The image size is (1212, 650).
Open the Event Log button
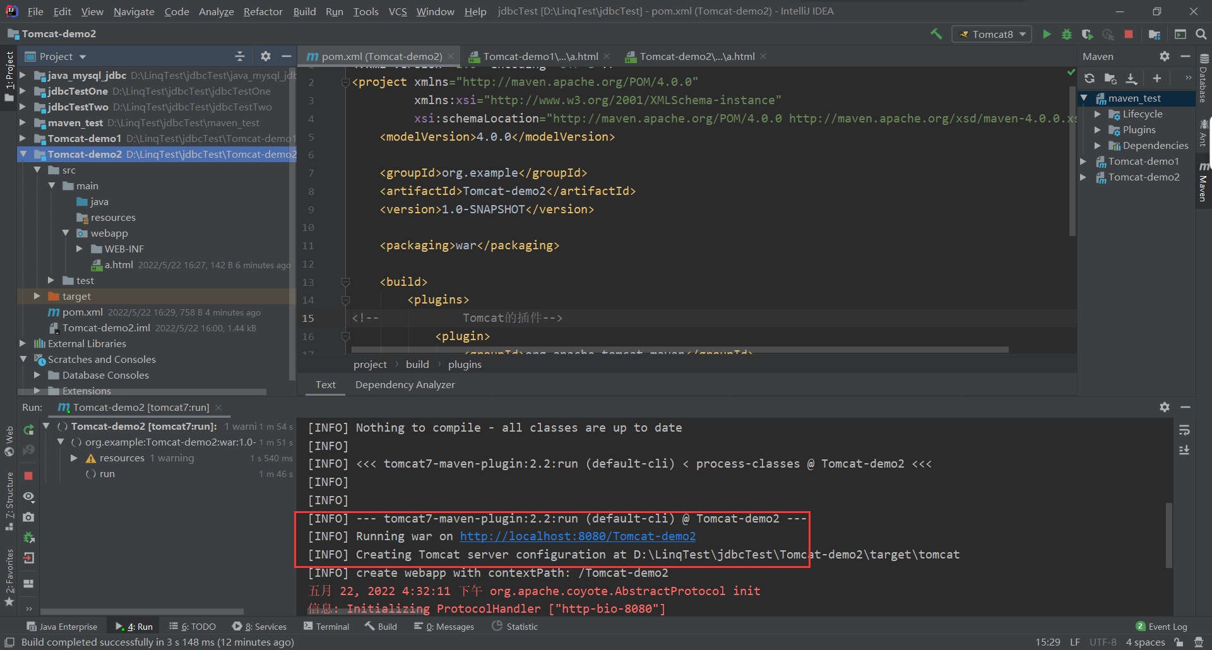(1161, 627)
